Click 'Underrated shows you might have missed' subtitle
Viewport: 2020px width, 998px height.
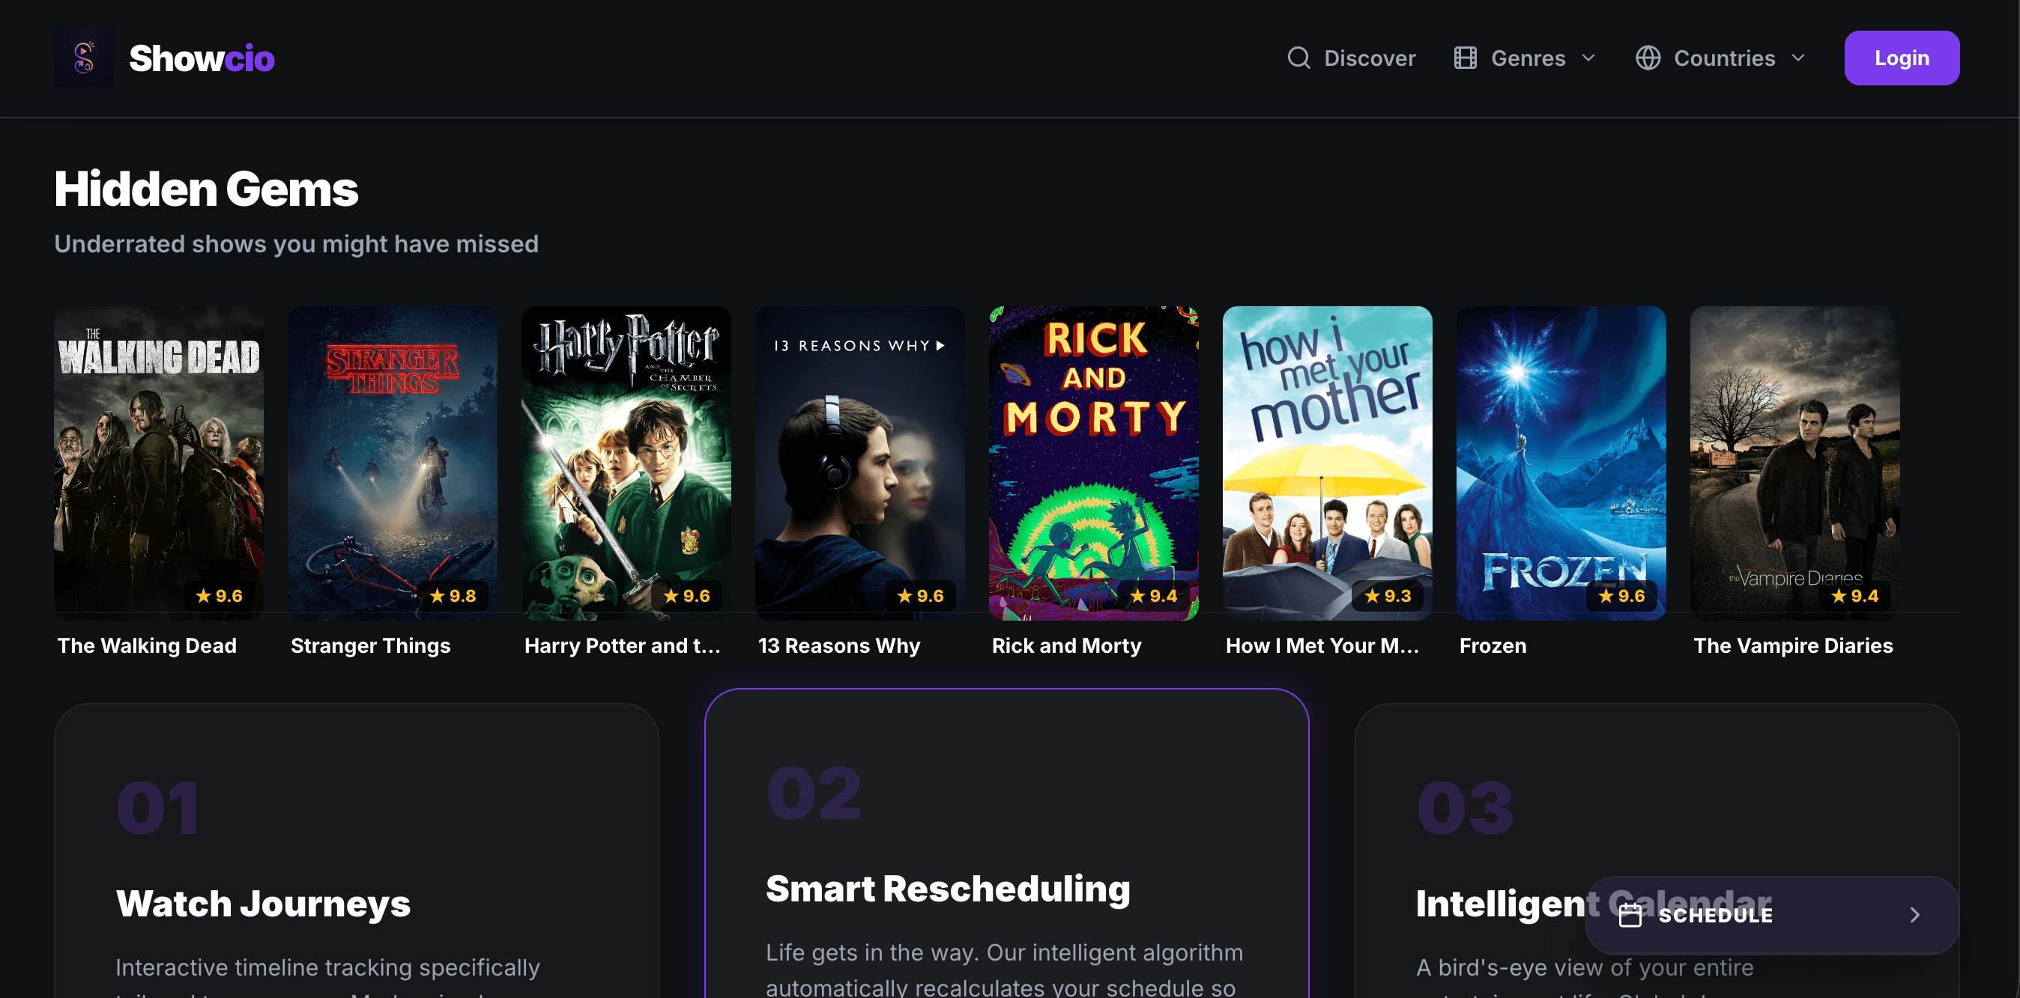tap(297, 243)
